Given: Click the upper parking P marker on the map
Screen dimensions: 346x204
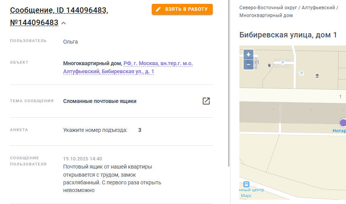Looking at the screenshot, I should pyautogui.click(x=282, y=62).
